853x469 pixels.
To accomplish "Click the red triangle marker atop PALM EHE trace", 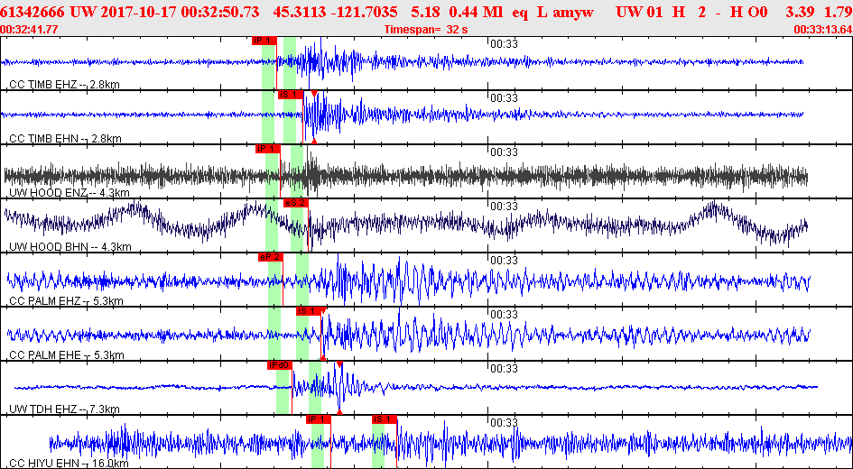I will 323,310.
